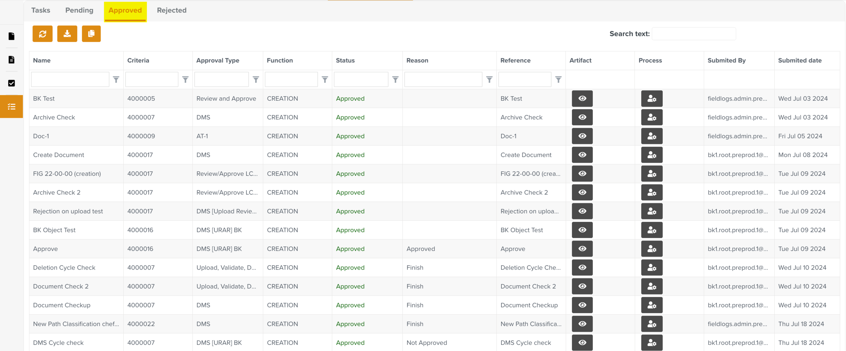The image size is (846, 351).
Task: View artifact of Rejection on upload test
Action: [x=582, y=211]
